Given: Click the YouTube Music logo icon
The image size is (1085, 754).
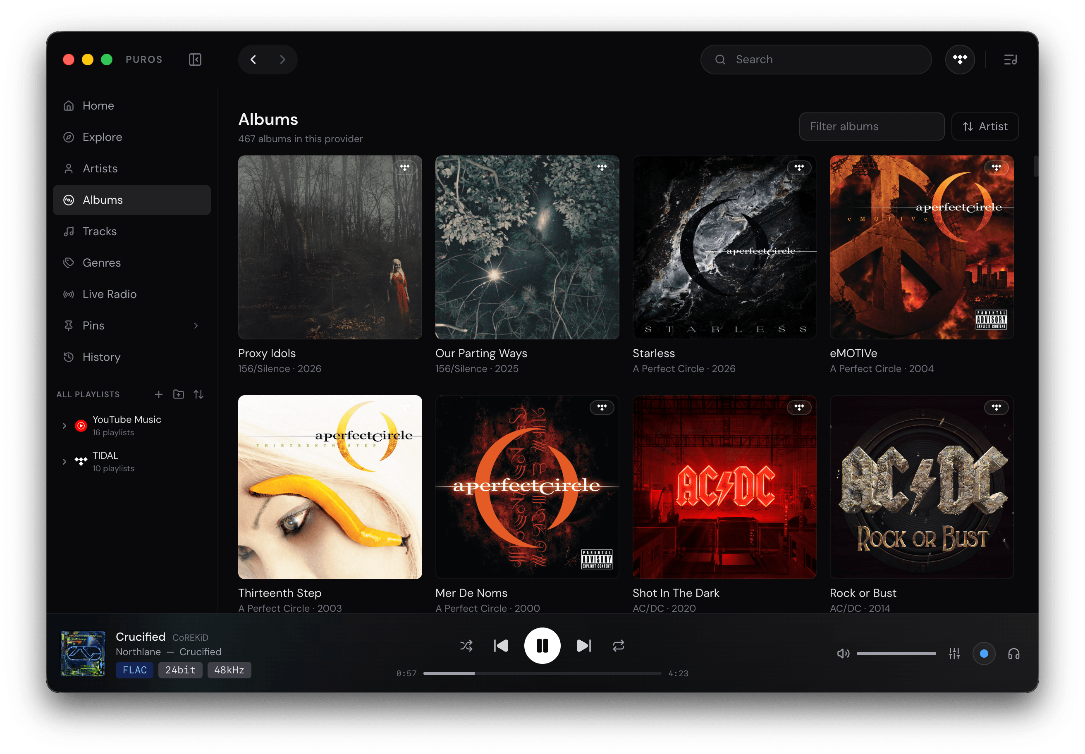Looking at the screenshot, I should [81, 426].
